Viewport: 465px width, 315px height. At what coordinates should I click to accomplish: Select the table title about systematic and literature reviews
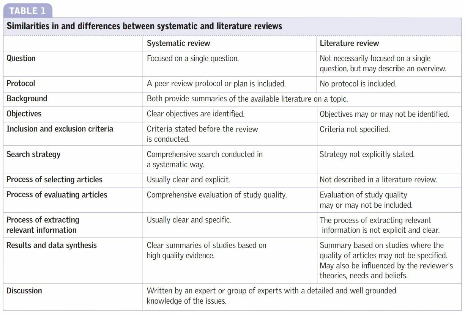tap(144, 26)
